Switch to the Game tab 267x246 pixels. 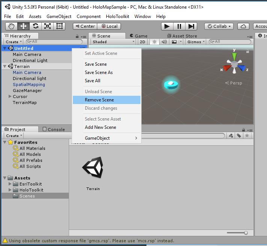point(139,36)
